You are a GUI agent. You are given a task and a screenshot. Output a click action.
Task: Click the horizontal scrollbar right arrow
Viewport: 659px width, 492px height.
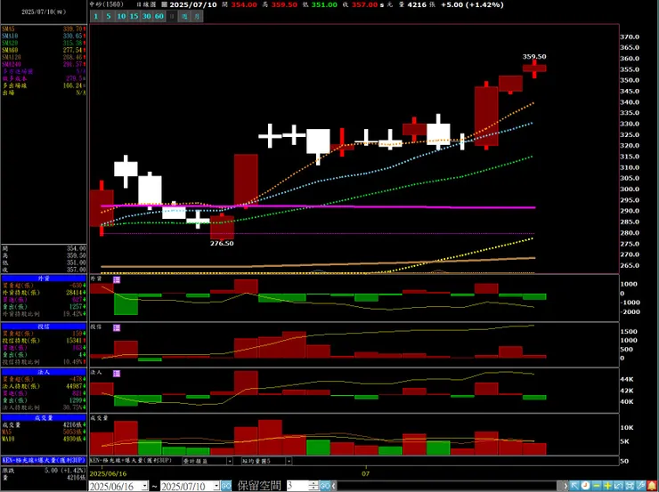click(x=565, y=486)
